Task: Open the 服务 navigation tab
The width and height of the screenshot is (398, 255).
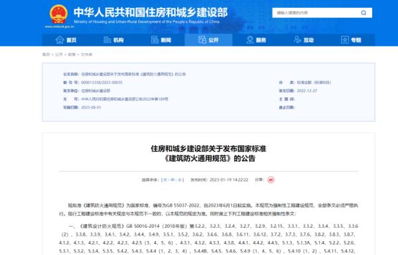Action: 256,40
